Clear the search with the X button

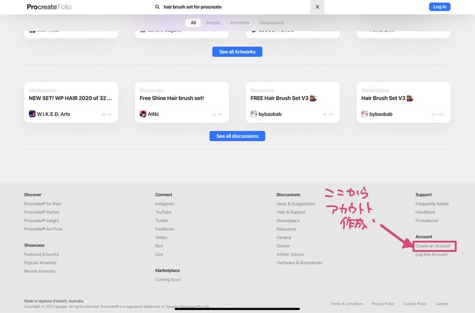coord(317,7)
